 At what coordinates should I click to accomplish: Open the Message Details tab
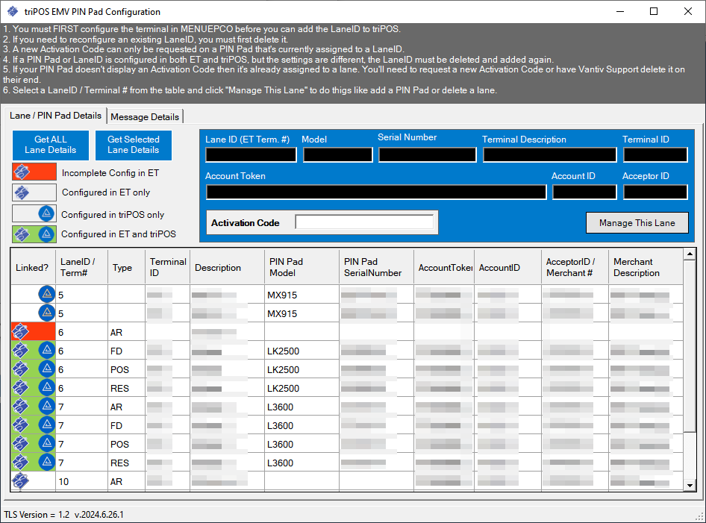[145, 117]
